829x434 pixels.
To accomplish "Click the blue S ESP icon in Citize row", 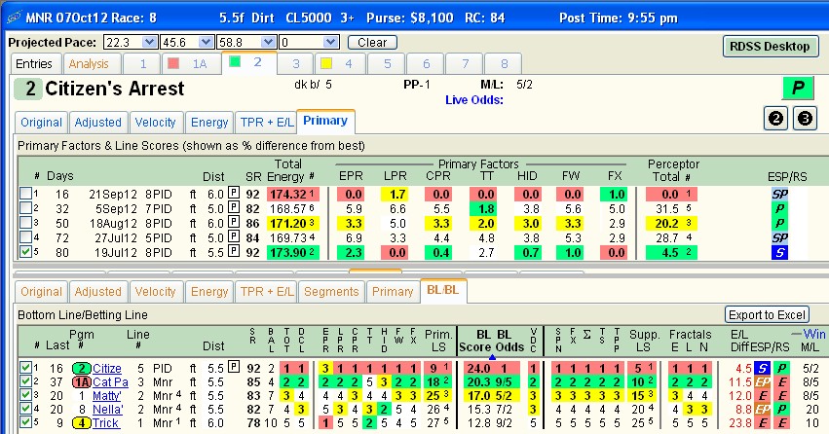I will click(x=762, y=368).
